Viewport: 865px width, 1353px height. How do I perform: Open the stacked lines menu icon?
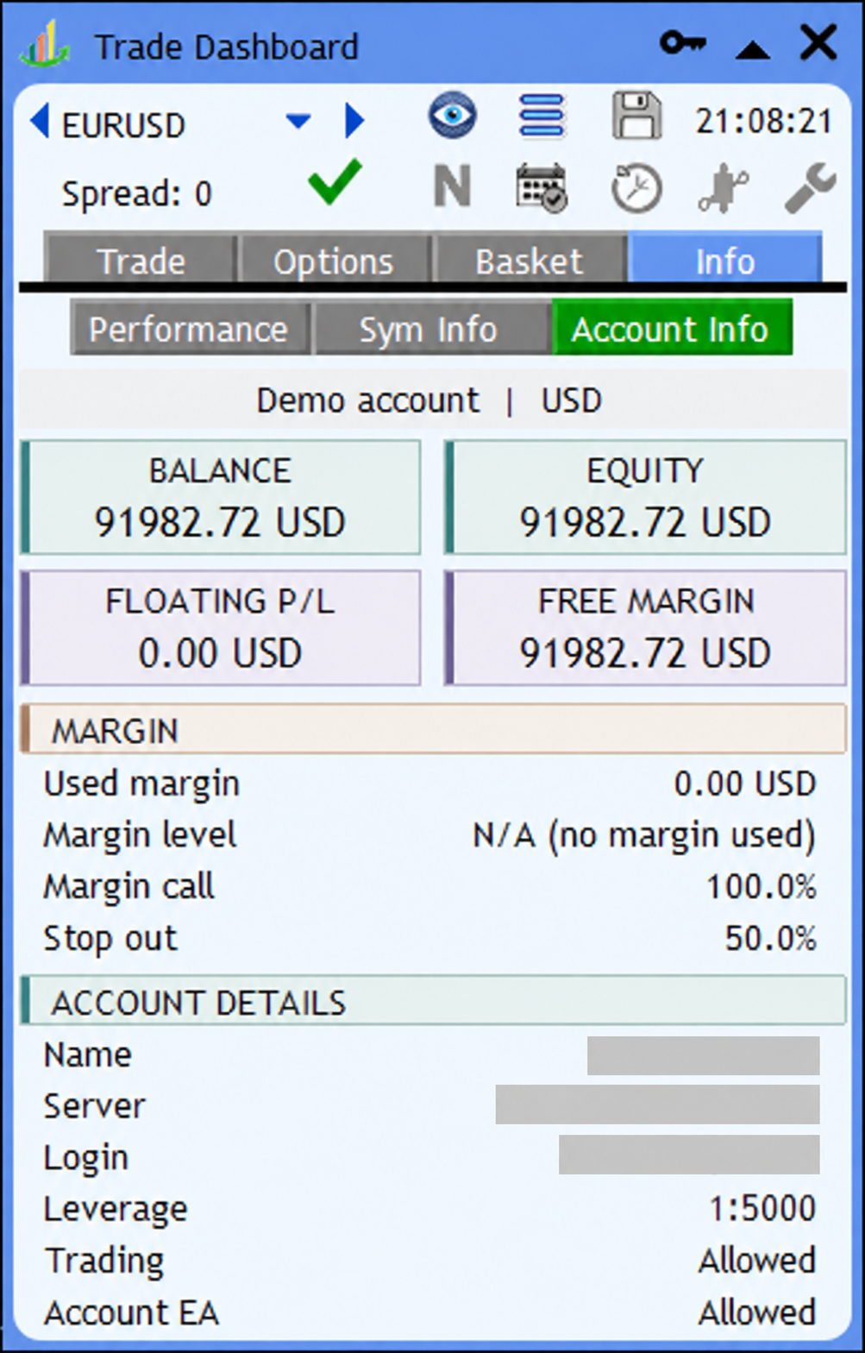542,116
